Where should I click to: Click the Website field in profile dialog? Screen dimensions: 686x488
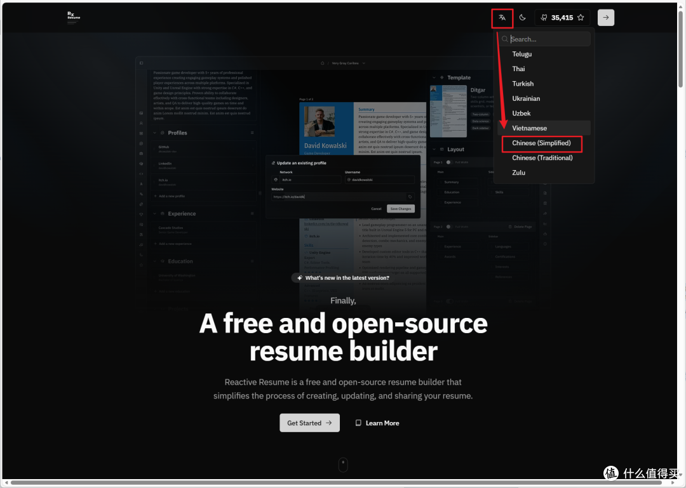(342, 197)
